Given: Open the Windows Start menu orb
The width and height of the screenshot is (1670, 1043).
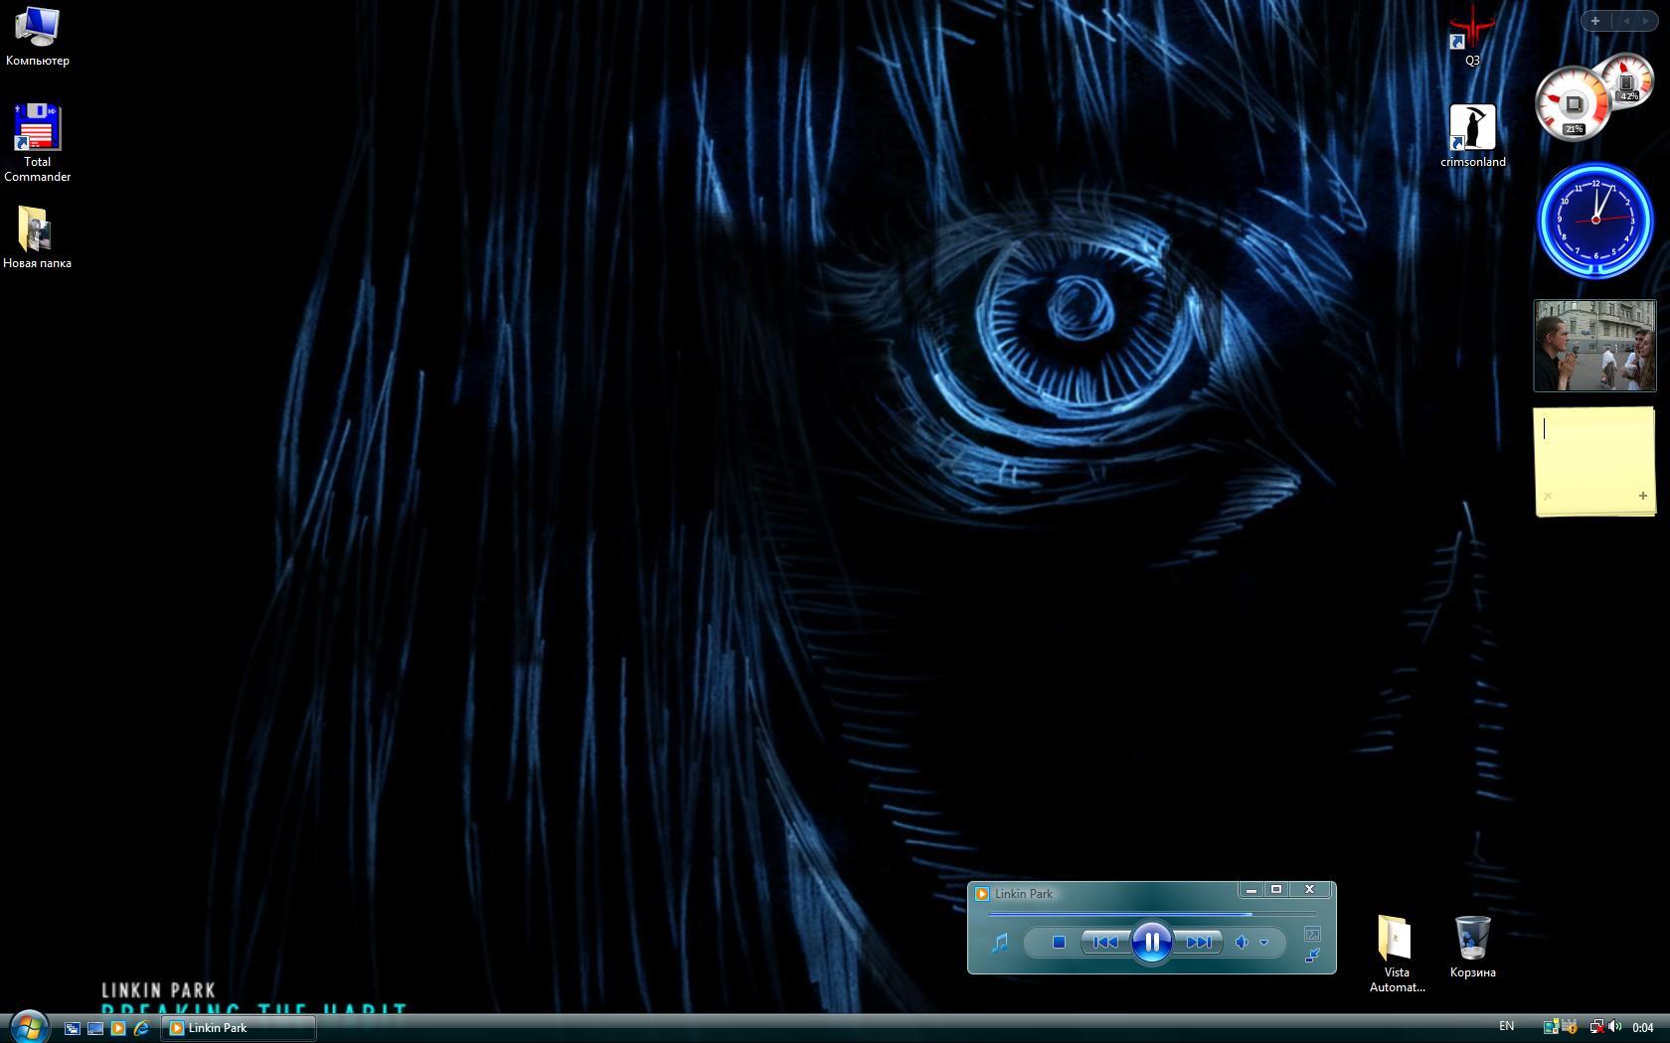Looking at the screenshot, I should [x=29, y=1027].
